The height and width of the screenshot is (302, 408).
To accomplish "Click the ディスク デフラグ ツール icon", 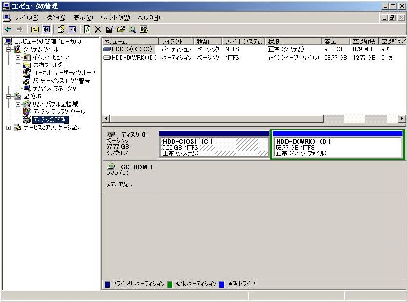I will pyautogui.click(x=27, y=112).
